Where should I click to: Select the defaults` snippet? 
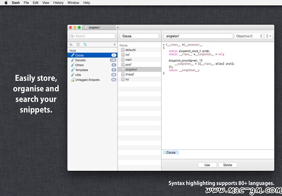coord(140,50)
